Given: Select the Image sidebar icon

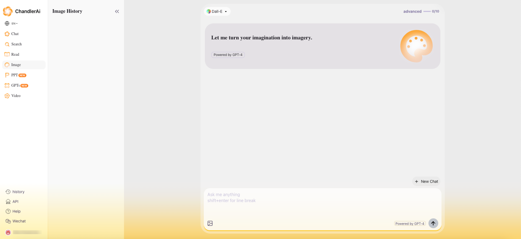Looking at the screenshot, I should click(7, 65).
